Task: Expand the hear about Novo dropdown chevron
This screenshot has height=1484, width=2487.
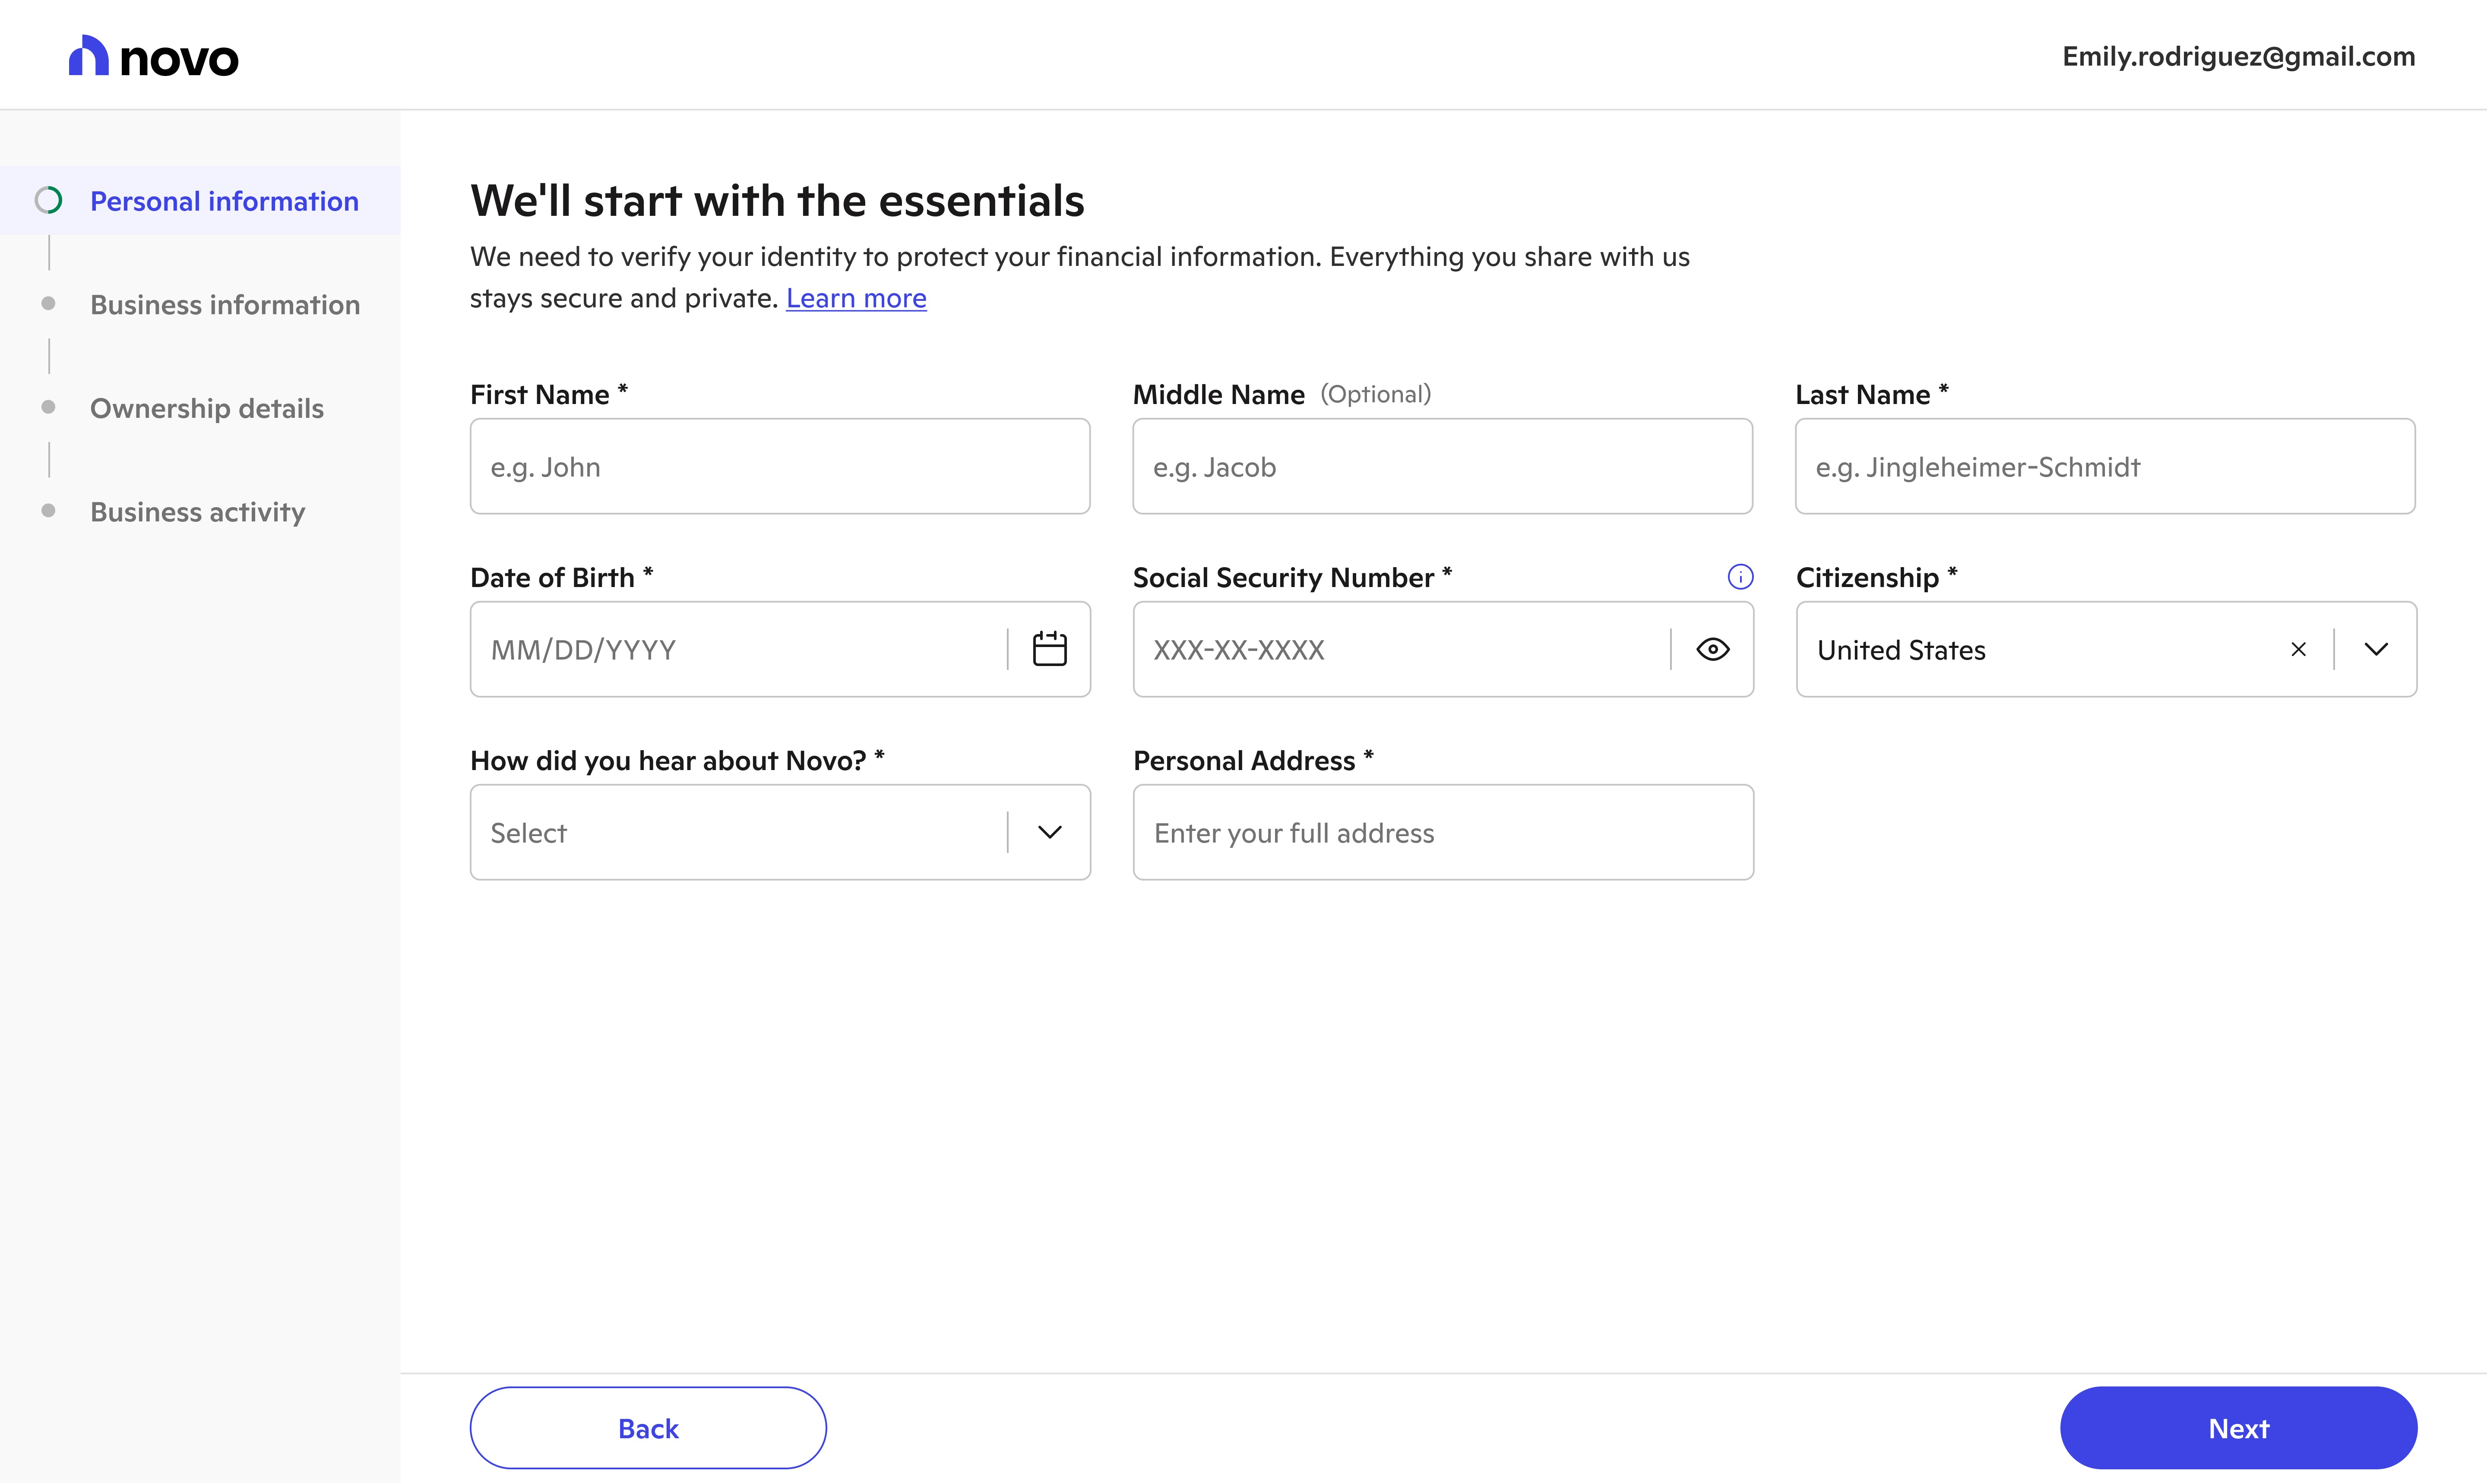Action: click(1049, 832)
